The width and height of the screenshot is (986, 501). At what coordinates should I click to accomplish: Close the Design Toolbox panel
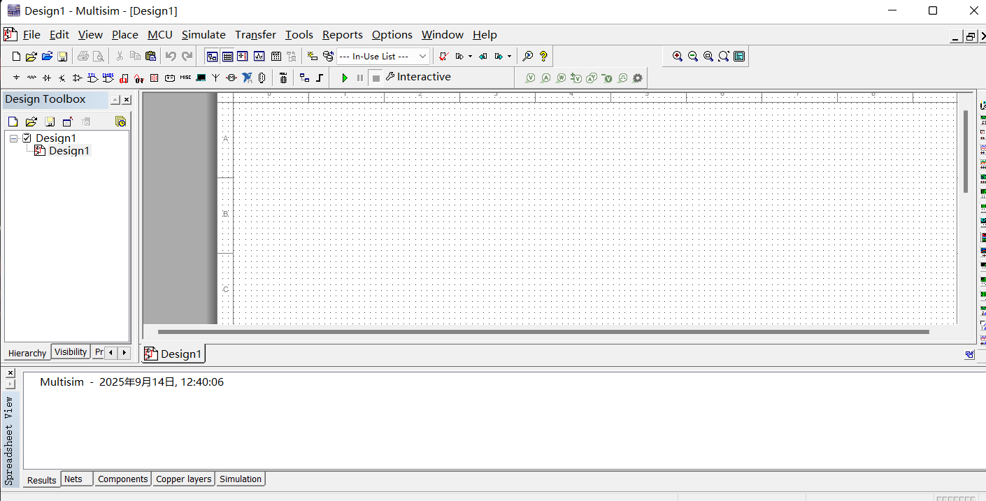coord(127,100)
